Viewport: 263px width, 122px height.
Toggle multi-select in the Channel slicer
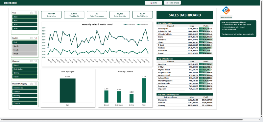pos(31,61)
